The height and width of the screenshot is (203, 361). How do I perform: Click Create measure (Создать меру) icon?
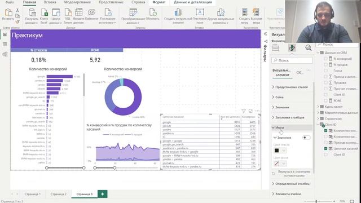pyautogui.click(x=244, y=12)
